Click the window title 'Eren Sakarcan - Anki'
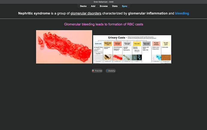 (x=103, y=2)
